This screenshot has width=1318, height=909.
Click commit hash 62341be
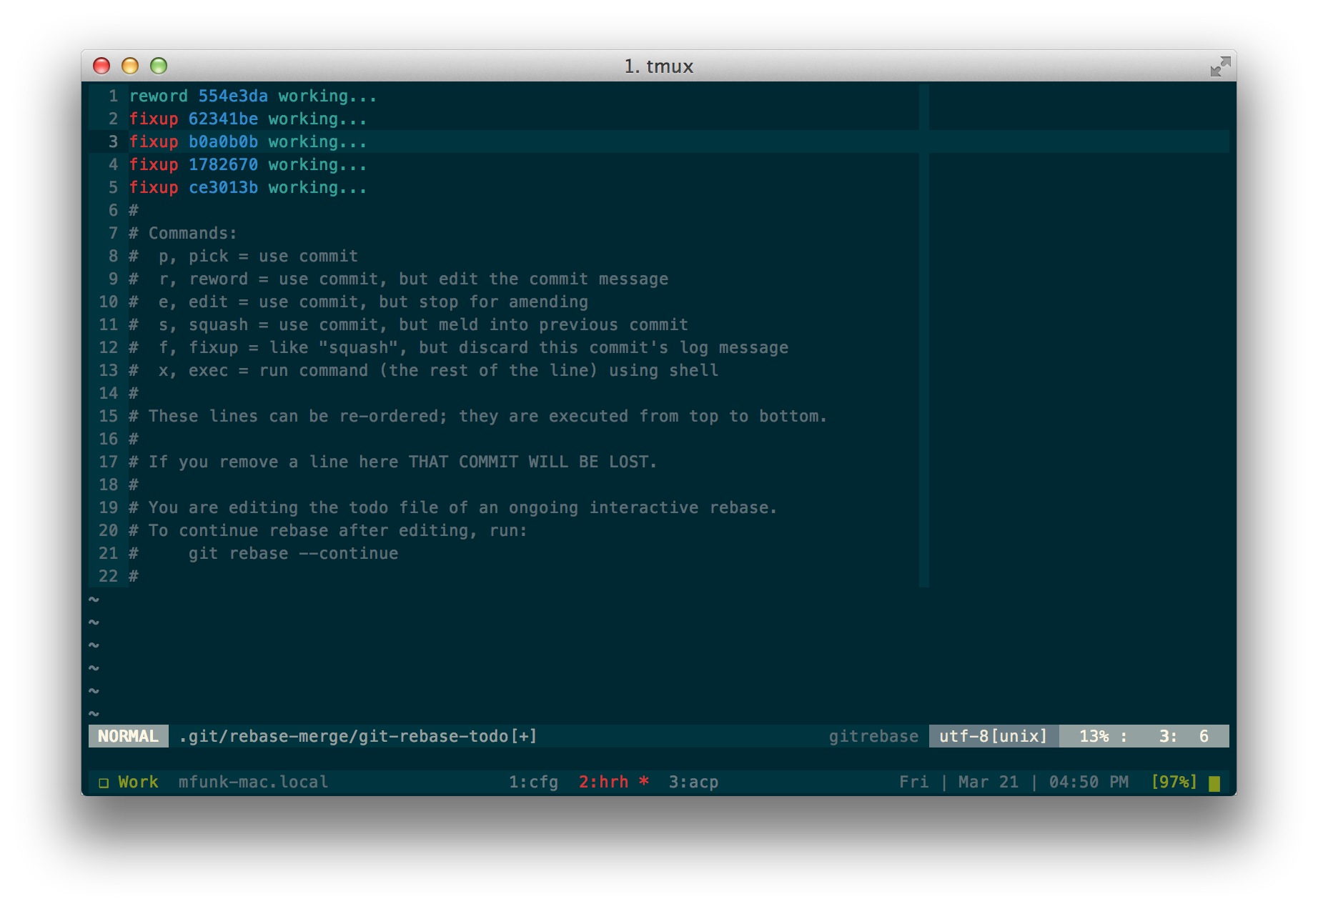point(223,119)
